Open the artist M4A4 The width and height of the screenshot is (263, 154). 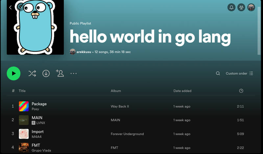point(36,137)
